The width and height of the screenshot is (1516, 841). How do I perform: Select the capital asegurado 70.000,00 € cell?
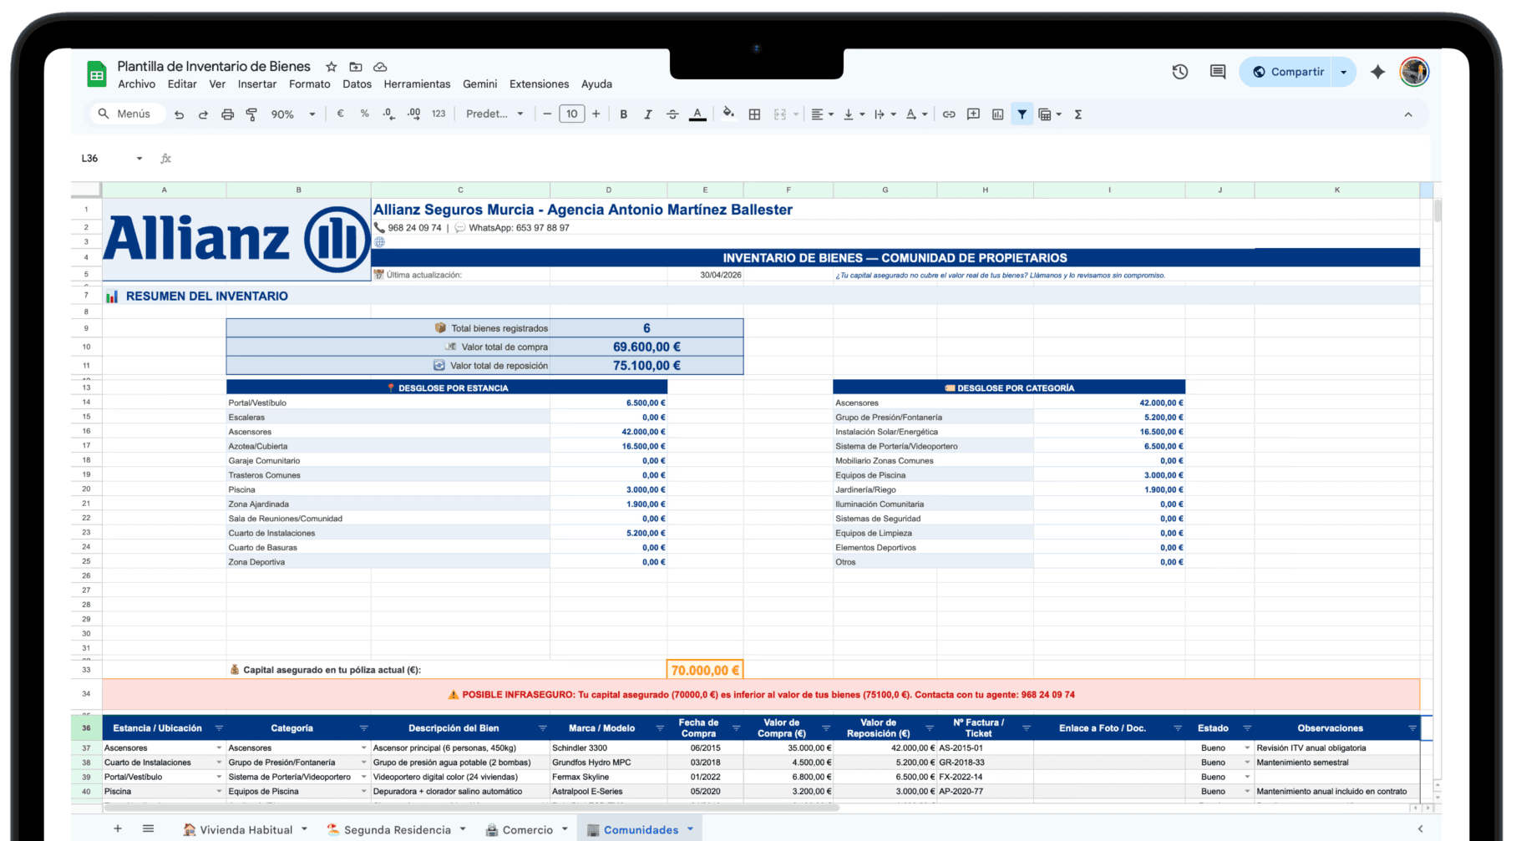tap(705, 670)
